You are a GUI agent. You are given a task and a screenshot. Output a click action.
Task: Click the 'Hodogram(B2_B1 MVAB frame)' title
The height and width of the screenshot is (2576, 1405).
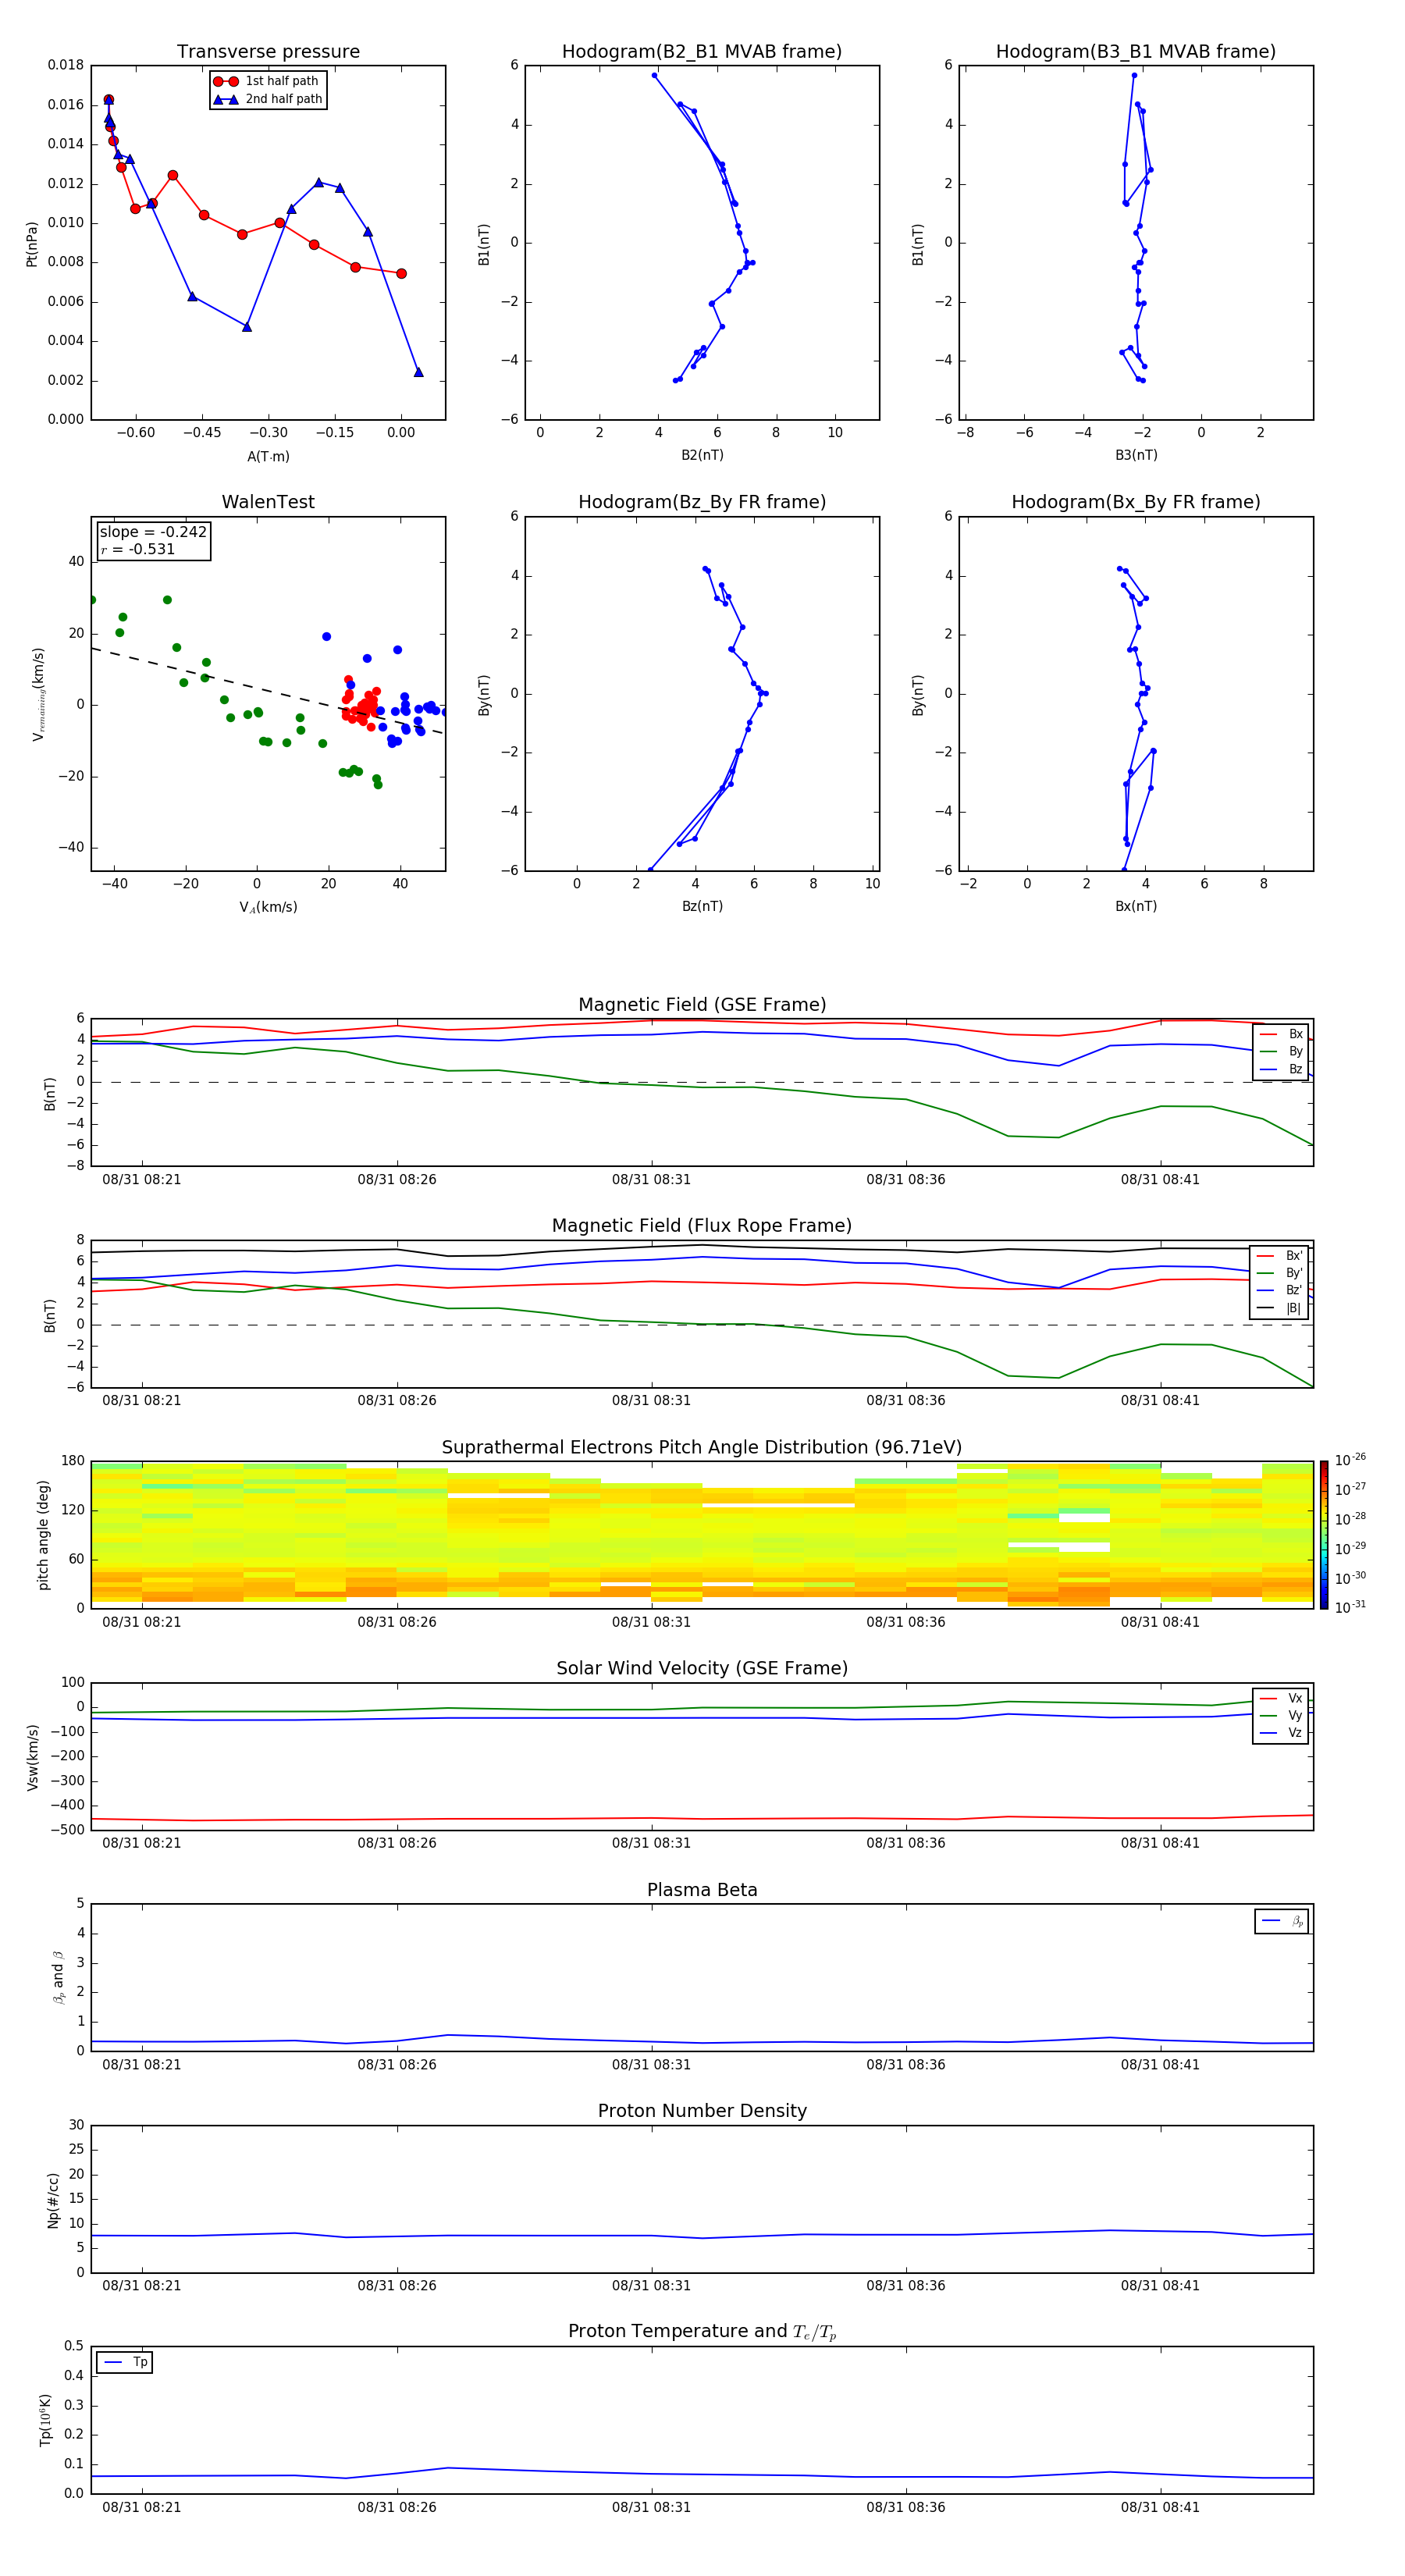[702, 51]
